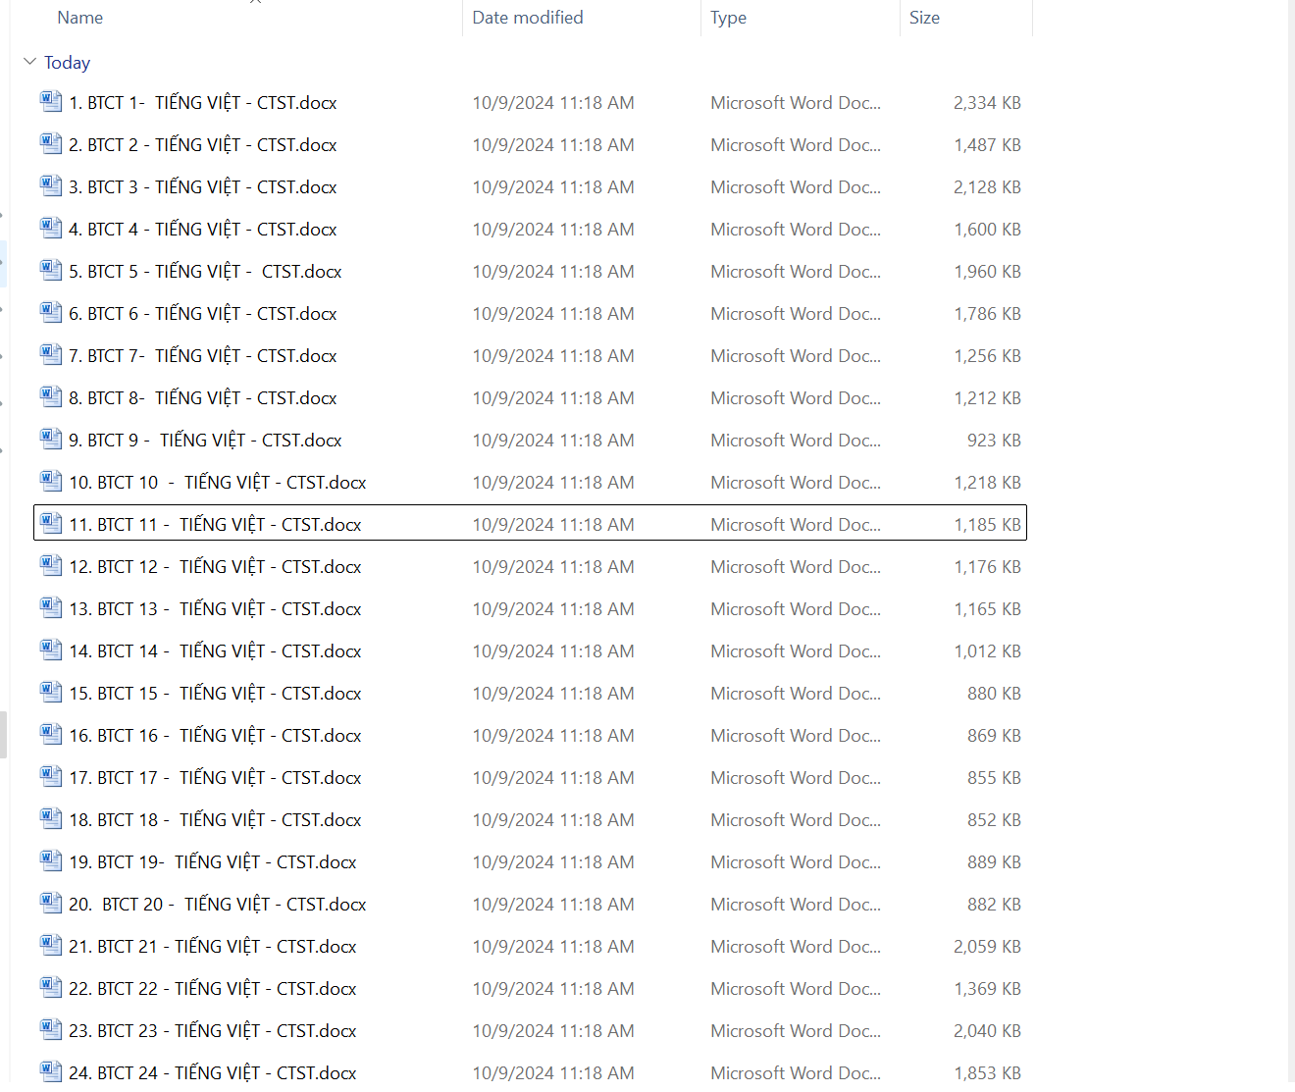1295x1092 pixels.
Task: Click Word icon of 7. BTCT 7 file
Action: tap(51, 354)
